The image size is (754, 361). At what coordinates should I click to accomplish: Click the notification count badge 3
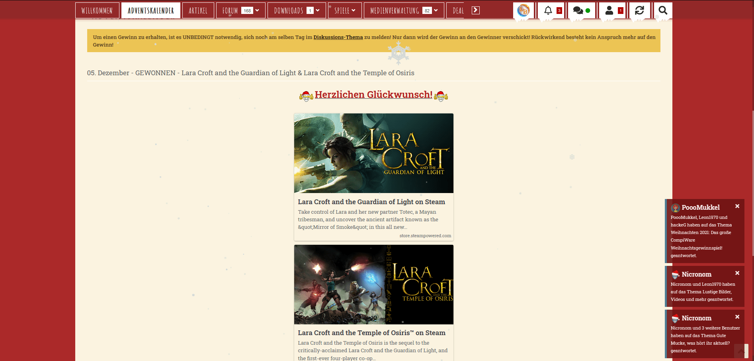point(559,11)
